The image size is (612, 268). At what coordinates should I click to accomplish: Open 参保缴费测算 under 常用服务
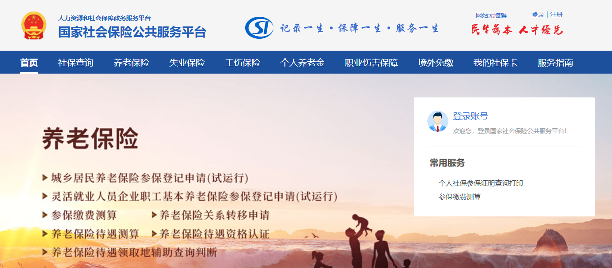(x=459, y=197)
